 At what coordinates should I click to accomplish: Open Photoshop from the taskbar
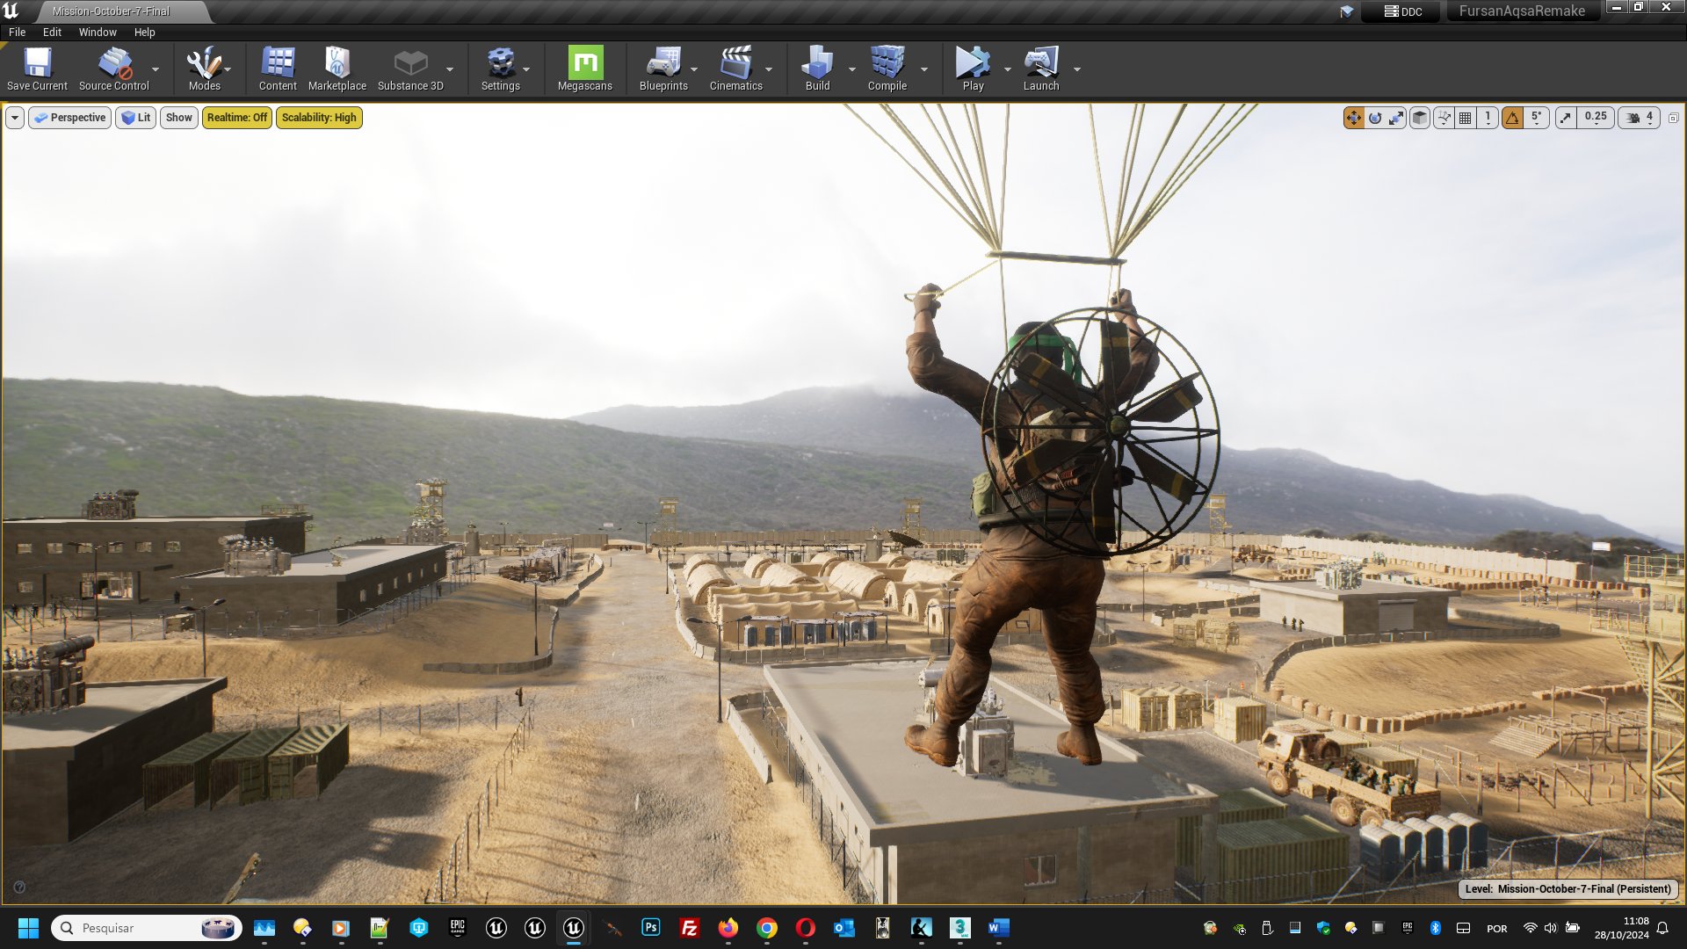click(650, 928)
